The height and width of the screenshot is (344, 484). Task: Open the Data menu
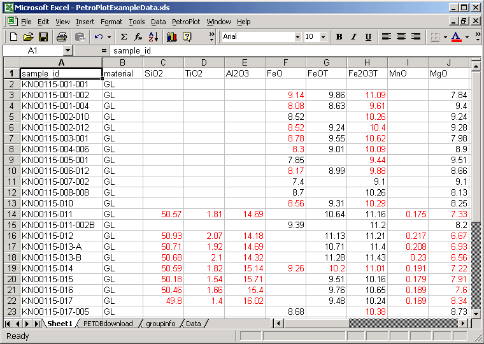[x=159, y=22]
